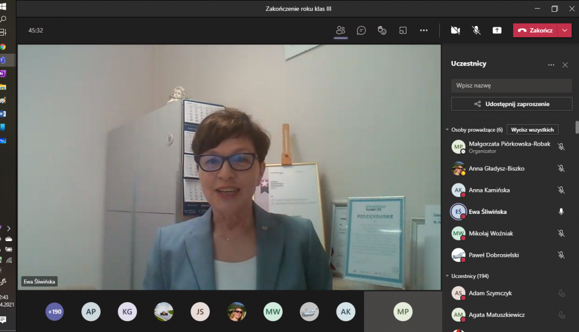579x332 pixels.
Task: Click the participants panel scrollbar
Action: click(x=577, y=128)
